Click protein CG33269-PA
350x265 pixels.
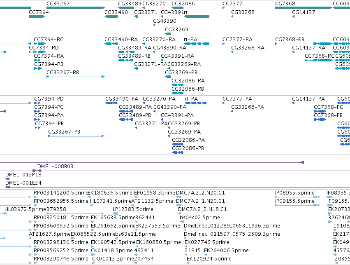[169, 136]
